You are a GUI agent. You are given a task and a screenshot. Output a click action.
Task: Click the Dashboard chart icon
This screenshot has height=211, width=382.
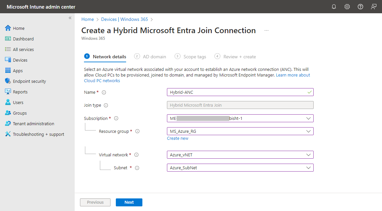coord(8,39)
